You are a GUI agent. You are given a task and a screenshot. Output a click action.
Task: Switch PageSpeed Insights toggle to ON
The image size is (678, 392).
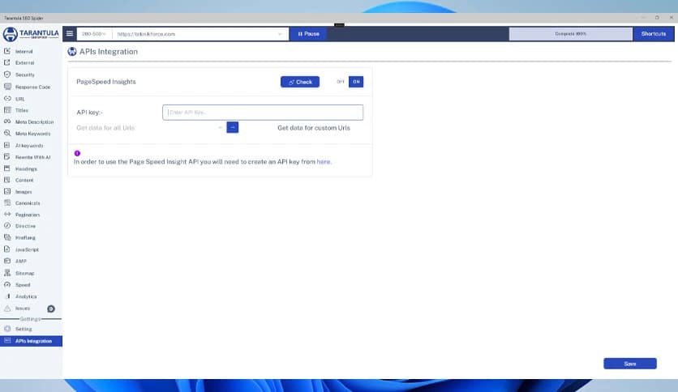coord(356,82)
